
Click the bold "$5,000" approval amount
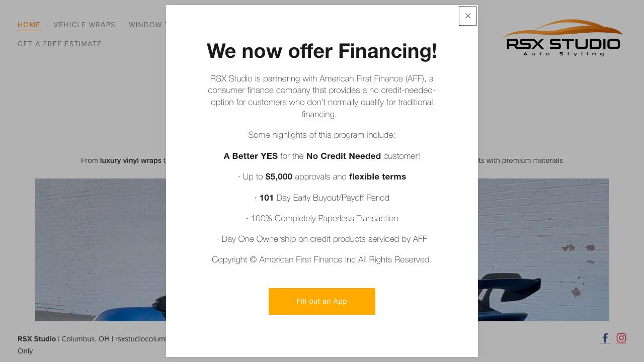pyautogui.click(x=279, y=176)
